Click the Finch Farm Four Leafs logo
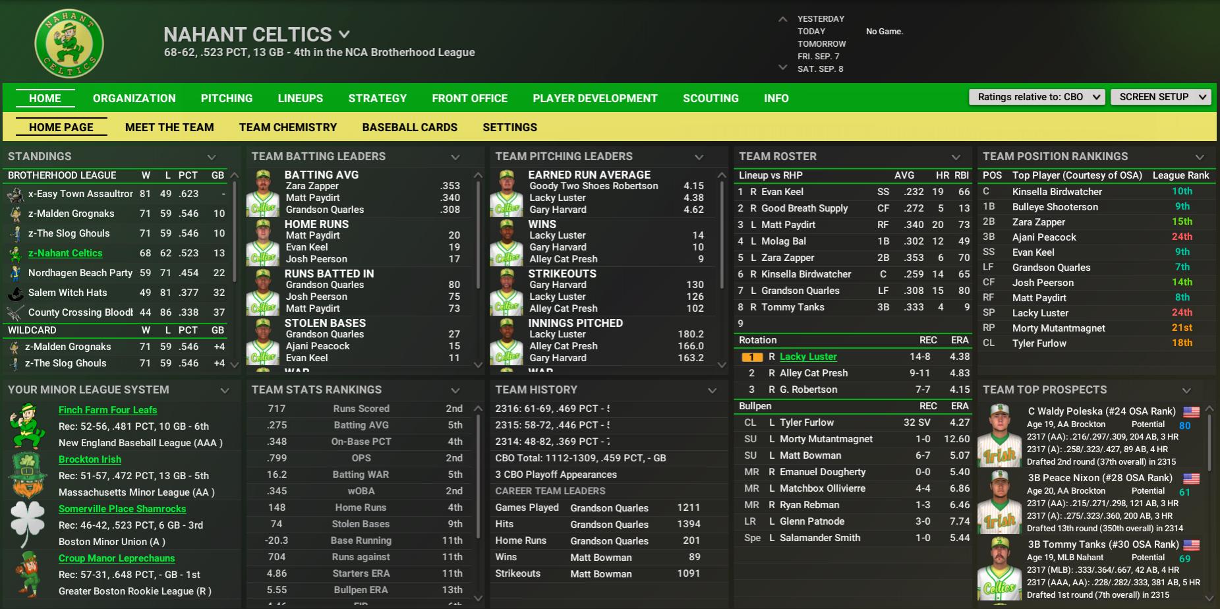 tap(28, 426)
